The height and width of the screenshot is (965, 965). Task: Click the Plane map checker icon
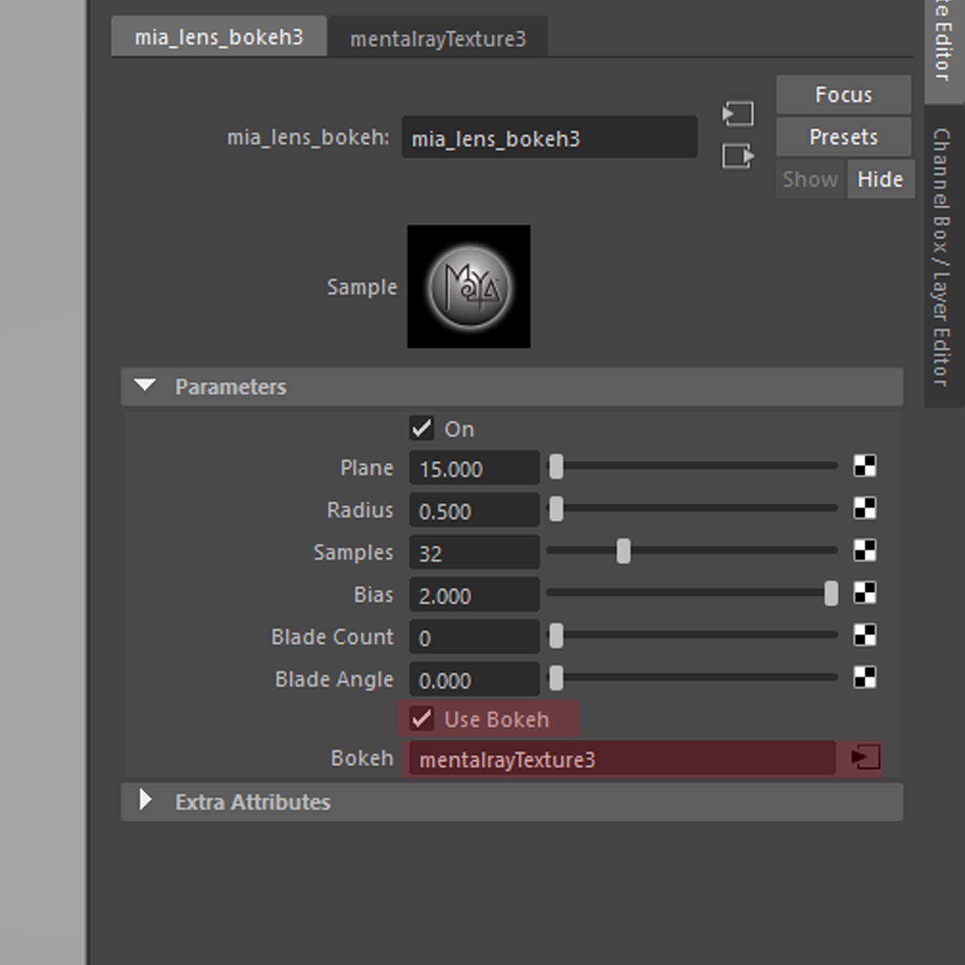(x=865, y=466)
